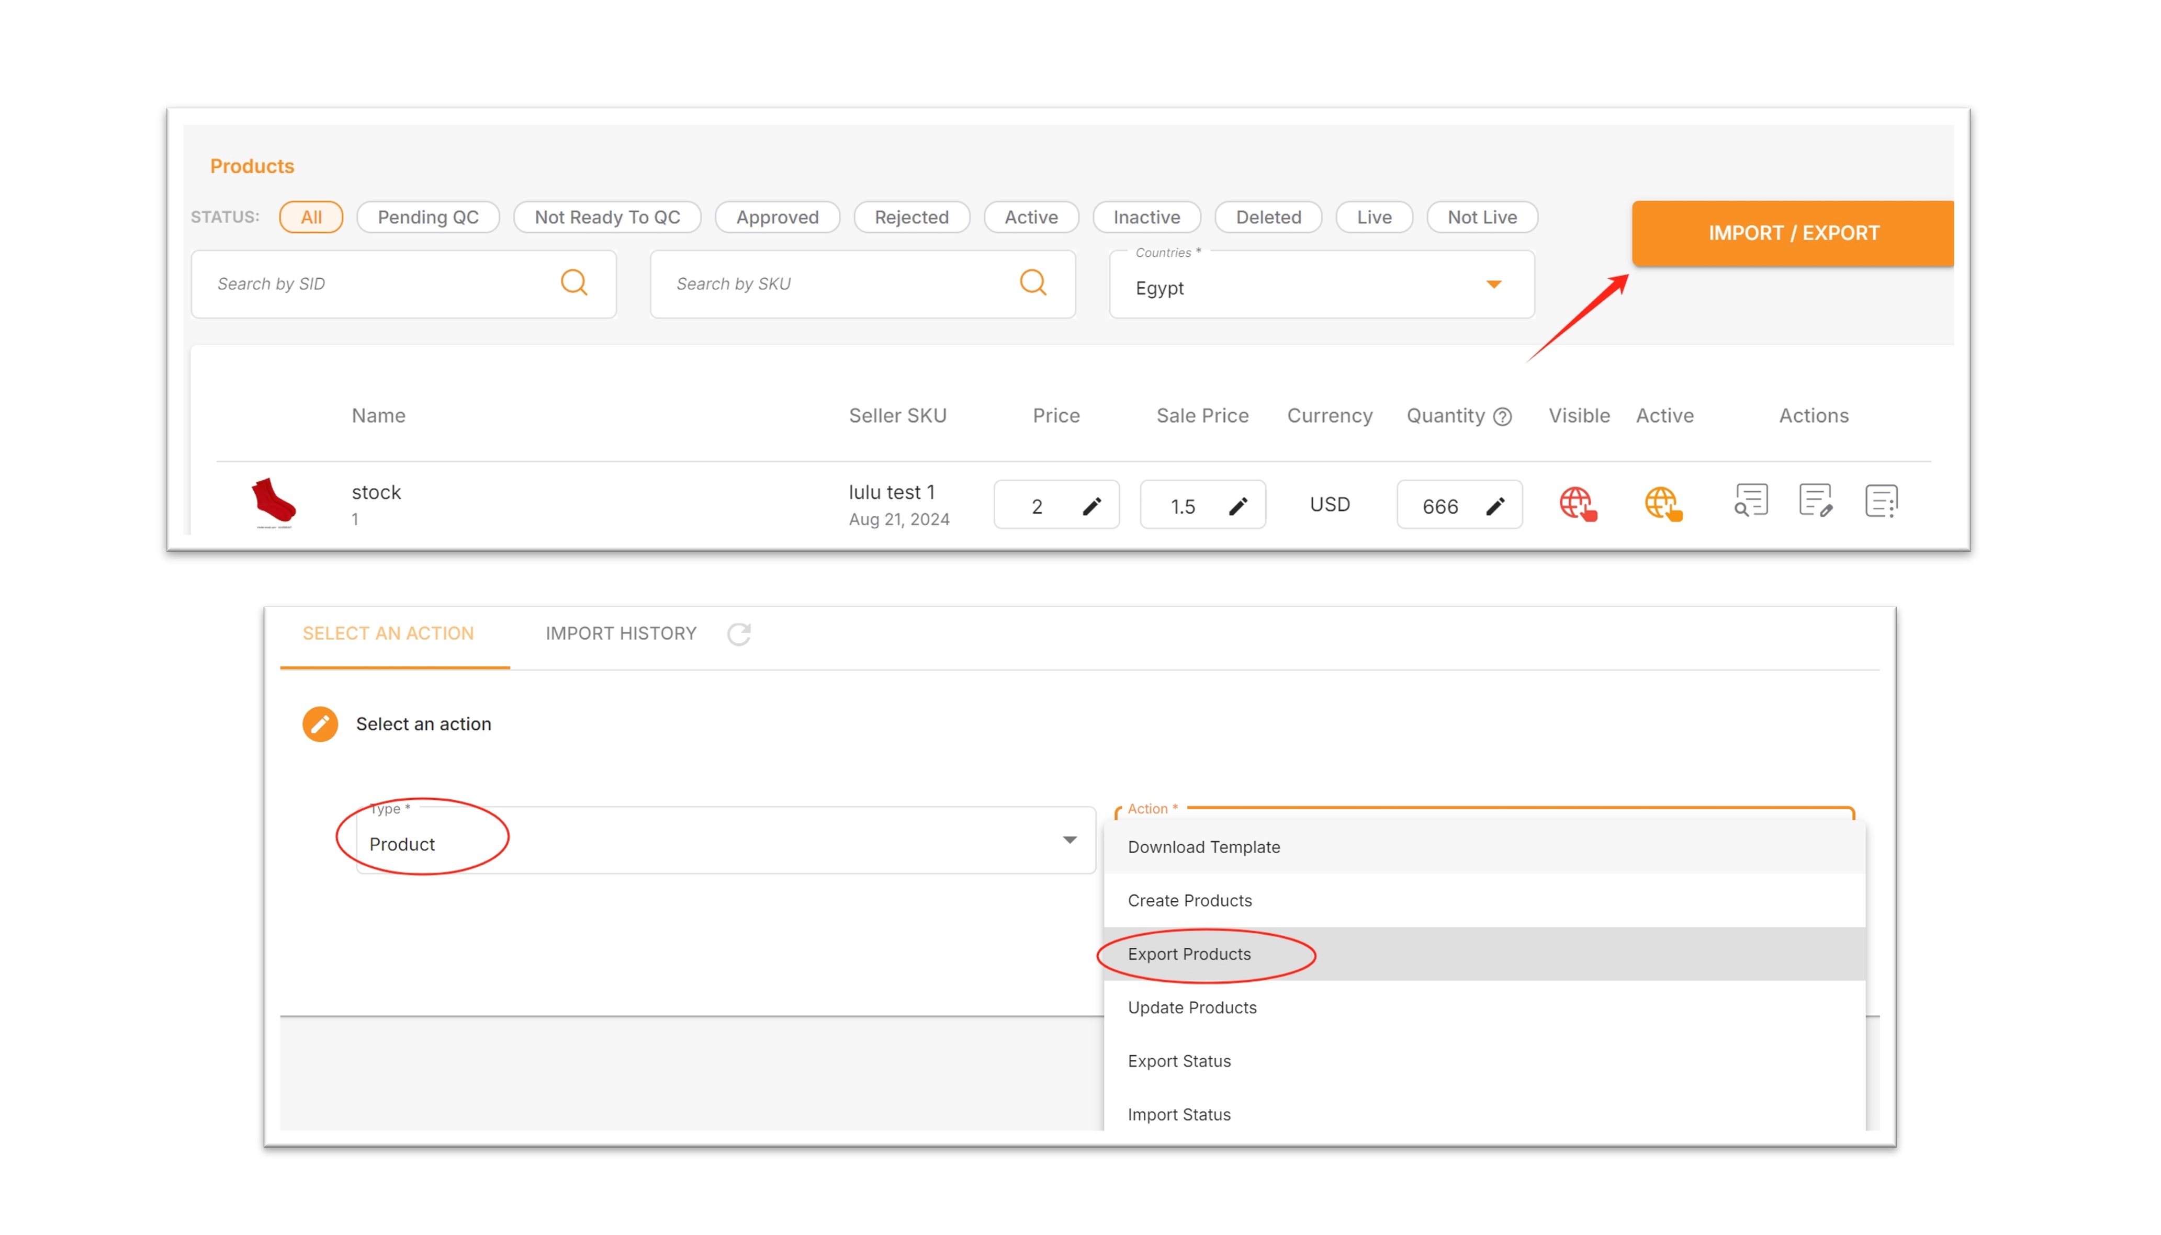The width and height of the screenshot is (2161, 1235).
Task: Choose Create Products from Action menu
Action: [1484, 900]
